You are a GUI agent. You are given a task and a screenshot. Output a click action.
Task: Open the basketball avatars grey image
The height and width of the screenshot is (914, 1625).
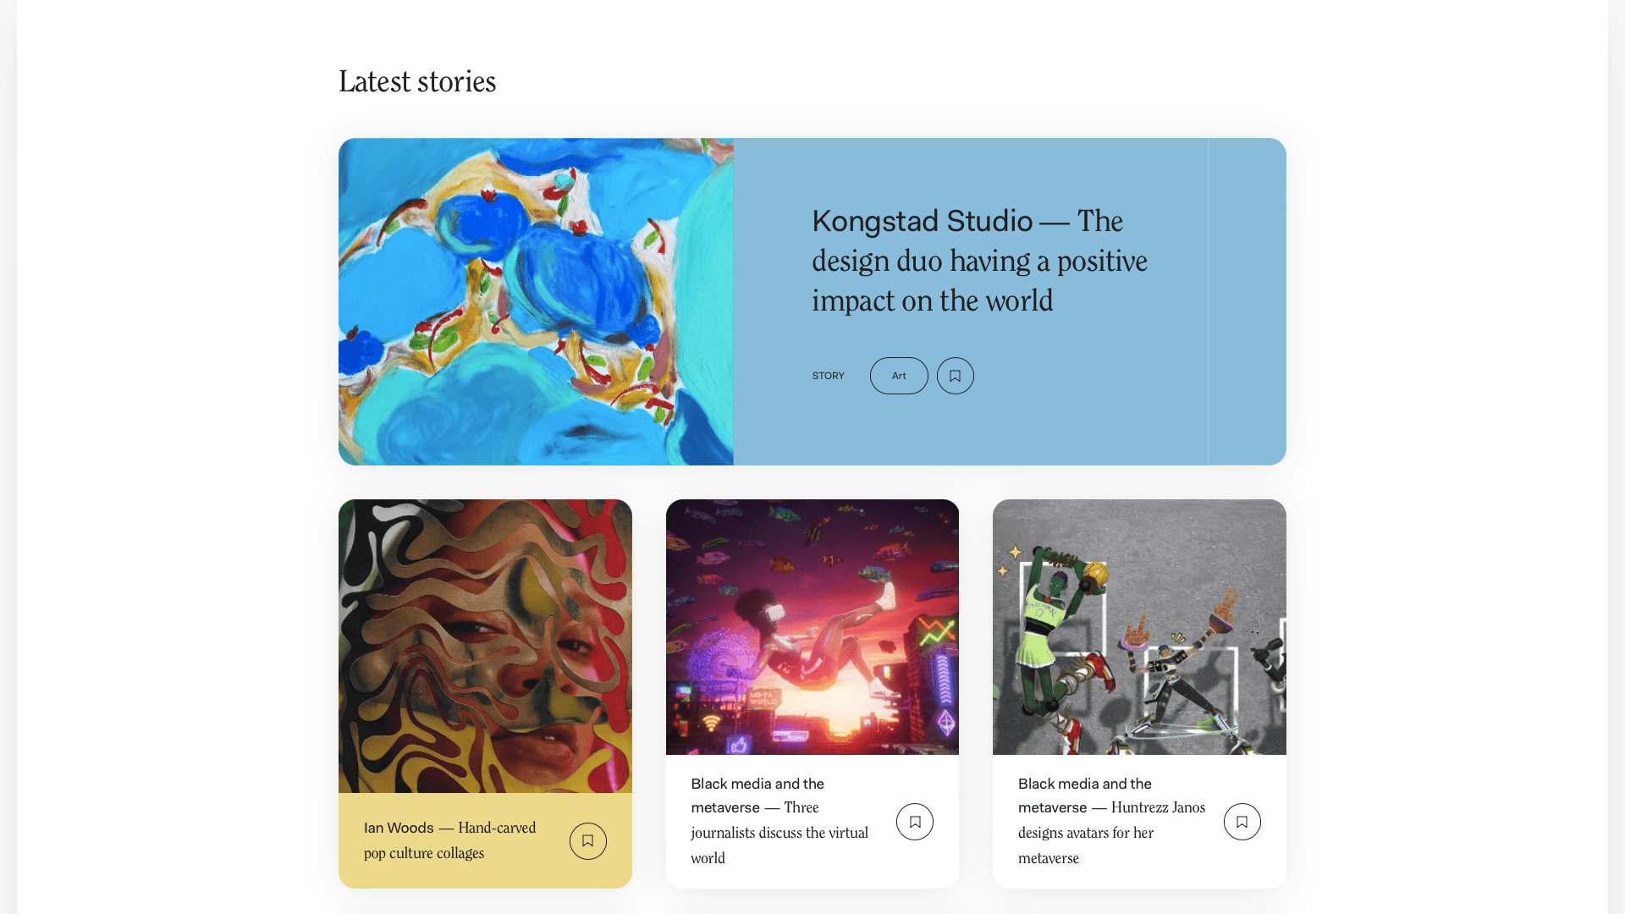[1139, 627]
